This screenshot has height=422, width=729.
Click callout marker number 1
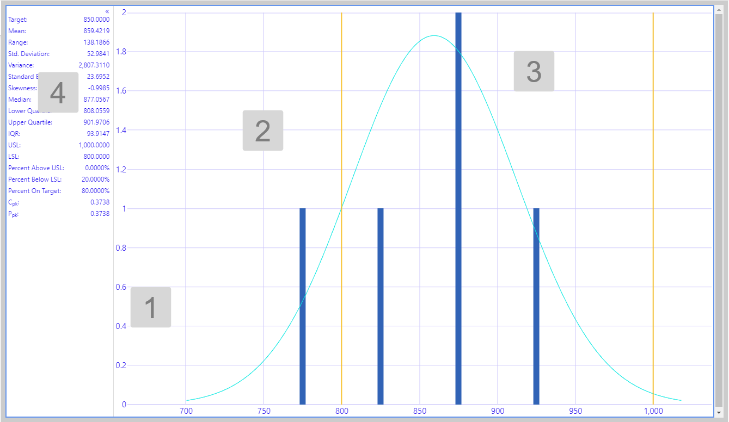tap(151, 307)
